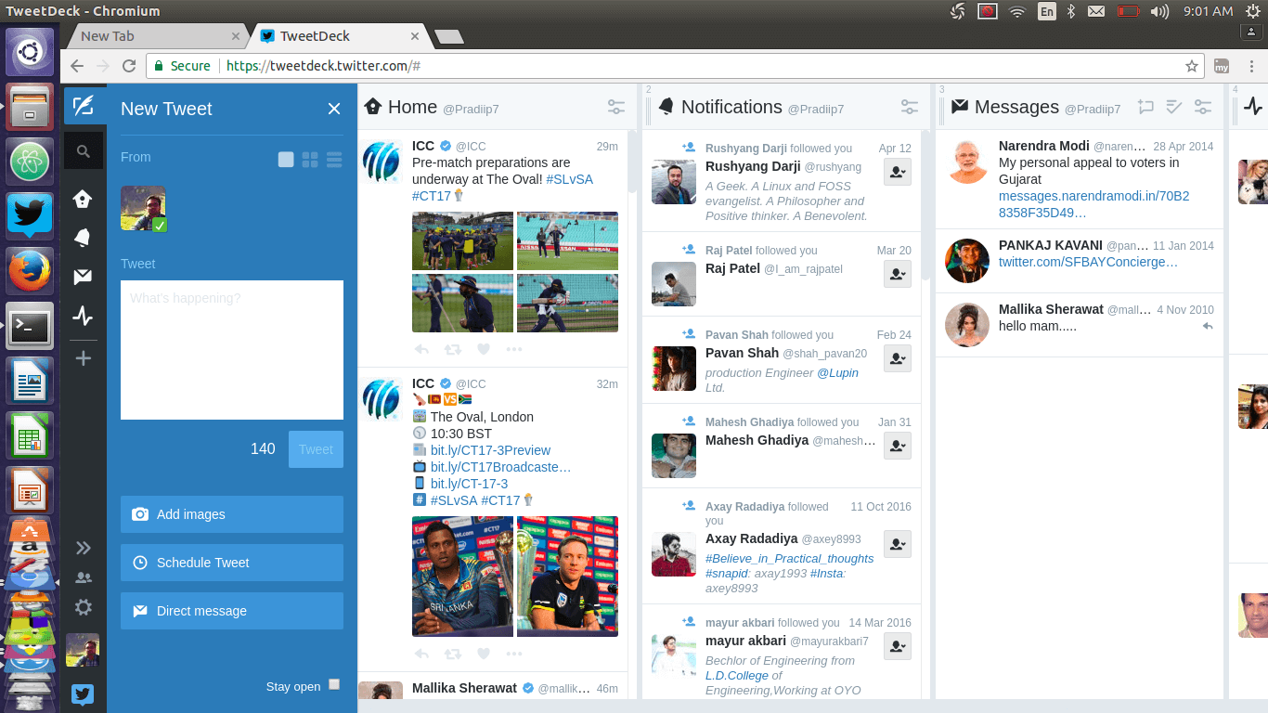Open the bit.ly/CT17-3Preview link
The width and height of the screenshot is (1268, 713).
pyautogui.click(x=490, y=450)
